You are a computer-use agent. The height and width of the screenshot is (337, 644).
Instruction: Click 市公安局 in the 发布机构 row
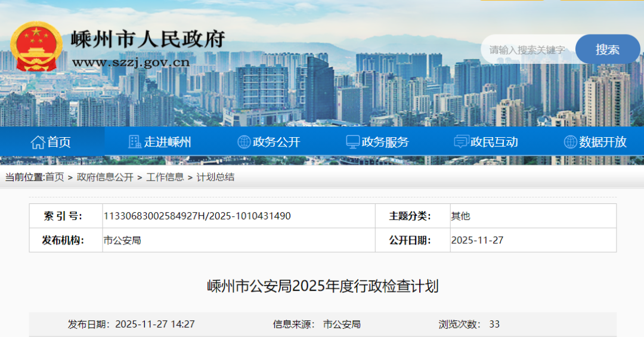coord(122,240)
